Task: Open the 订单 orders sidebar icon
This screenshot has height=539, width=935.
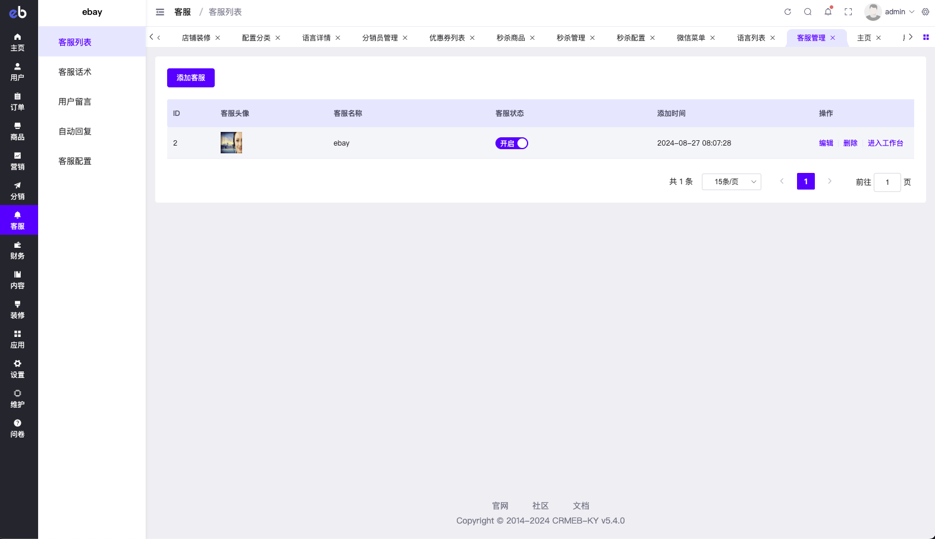Action: click(x=17, y=102)
